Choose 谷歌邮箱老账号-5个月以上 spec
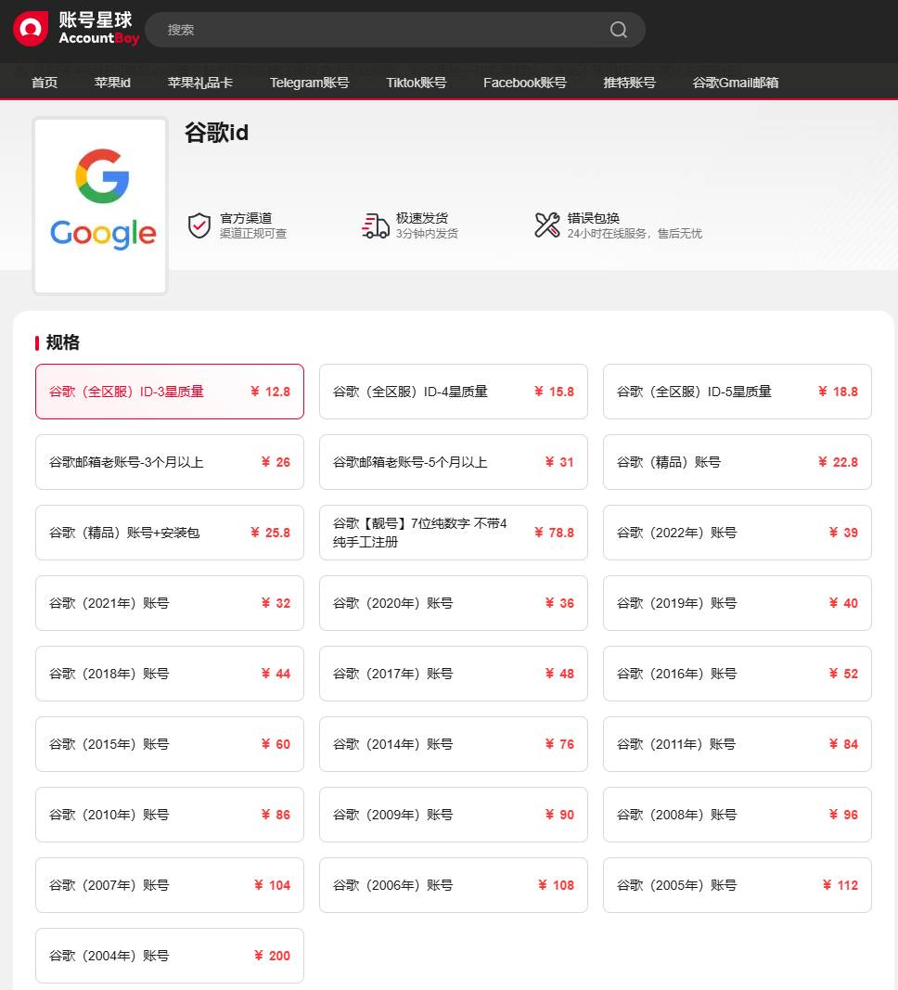 point(454,462)
